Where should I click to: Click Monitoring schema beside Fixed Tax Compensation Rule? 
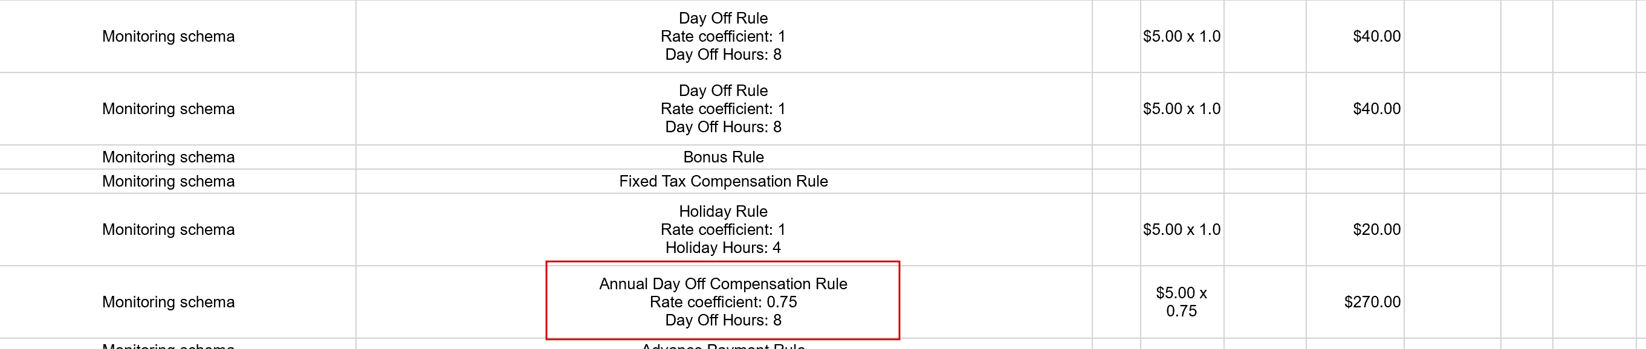coord(168,181)
